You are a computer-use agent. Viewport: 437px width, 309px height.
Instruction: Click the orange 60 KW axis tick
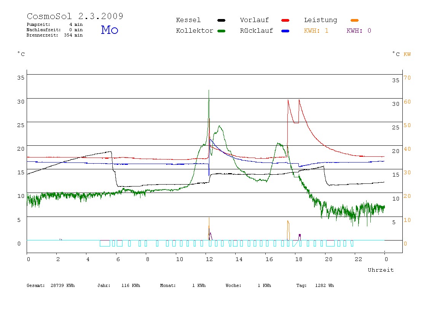407,102
